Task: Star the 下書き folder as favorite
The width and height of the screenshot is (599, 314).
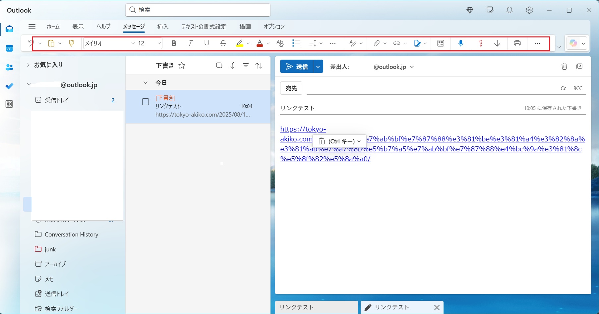Action: tap(182, 66)
